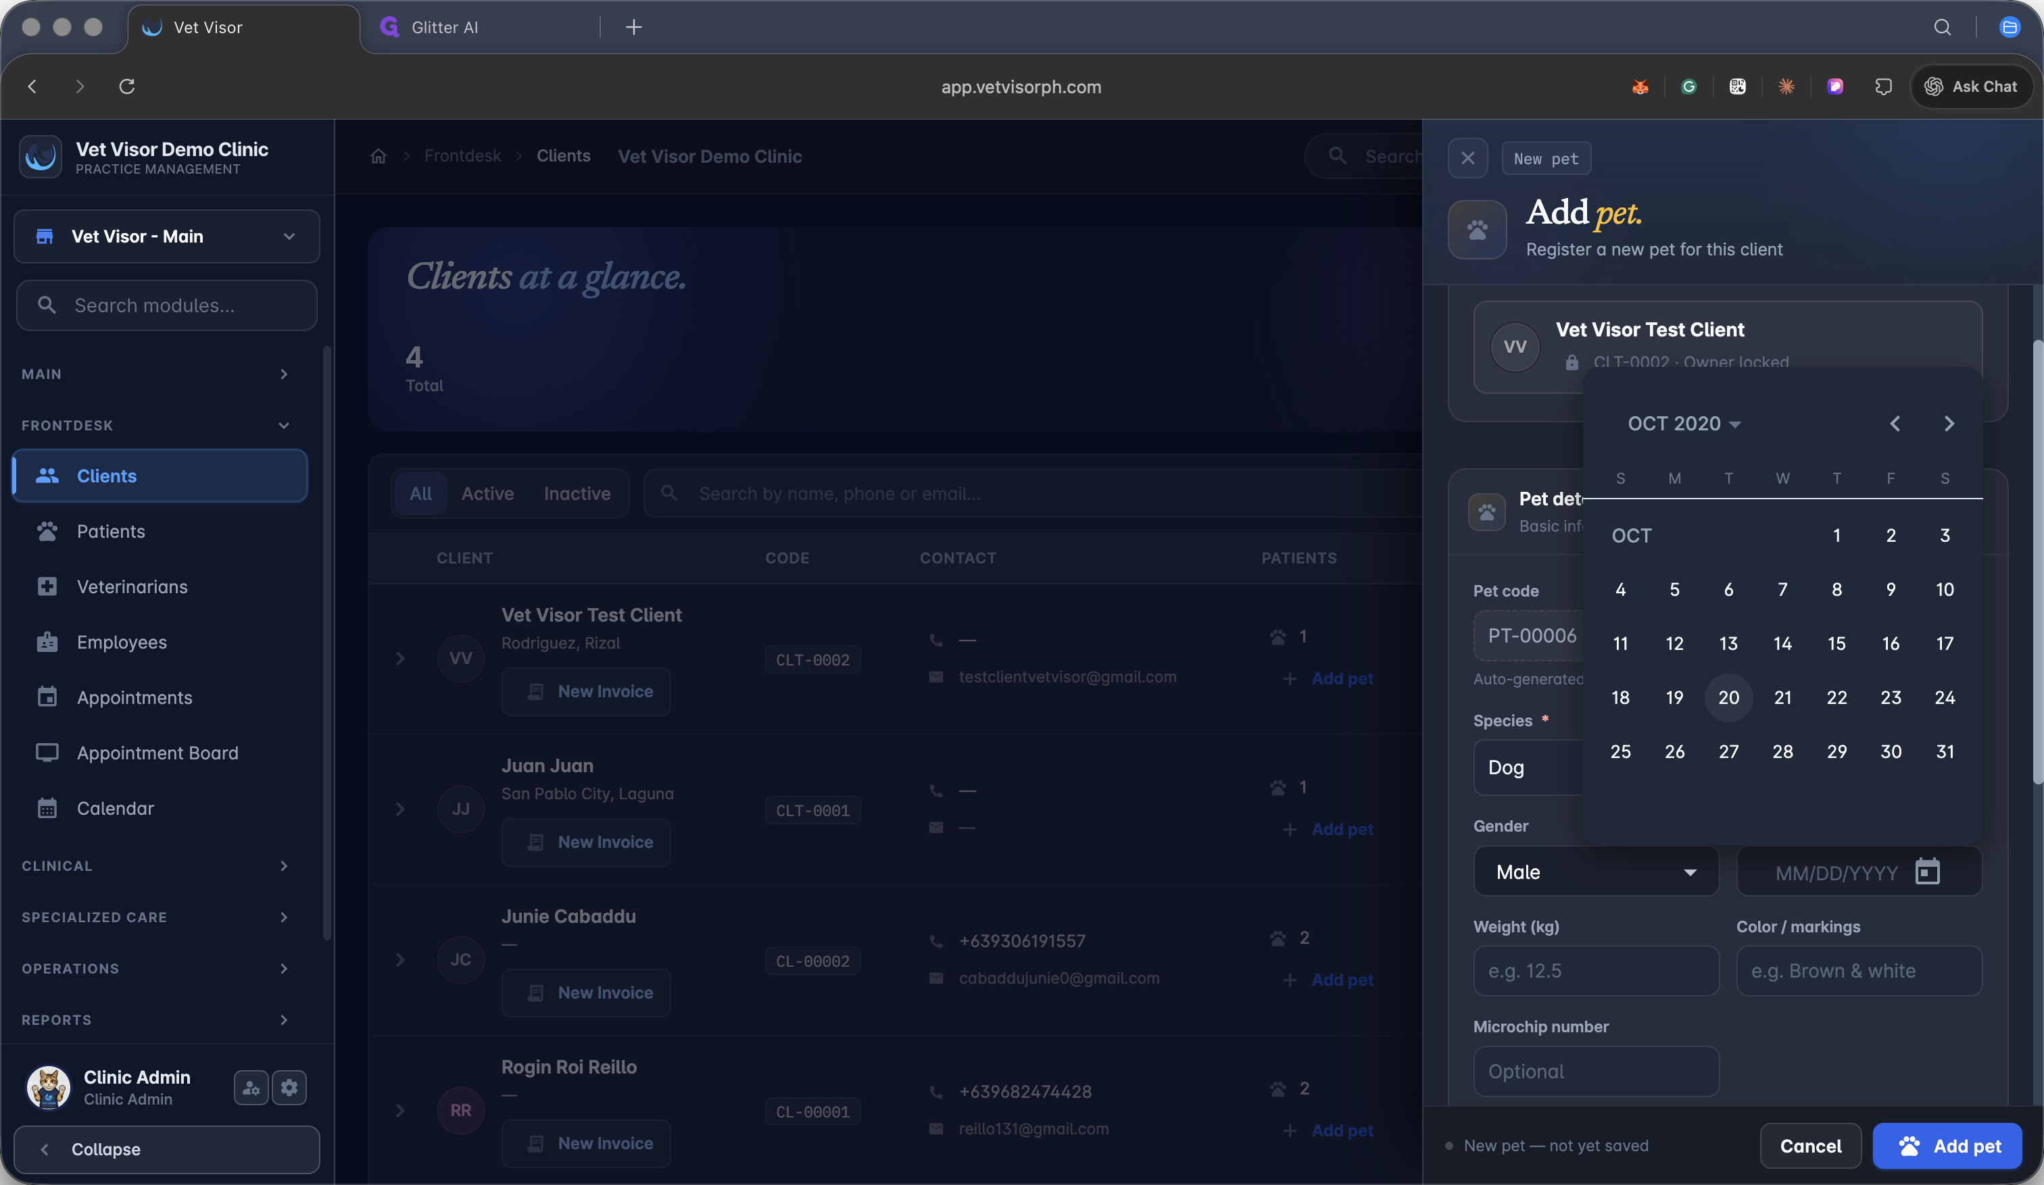
Task: Click the Microchip number field
Action: pyautogui.click(x=1595, y=1071)
